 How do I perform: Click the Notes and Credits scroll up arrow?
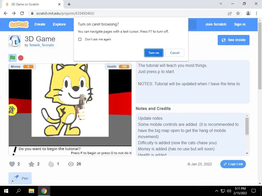pos(247,116)
